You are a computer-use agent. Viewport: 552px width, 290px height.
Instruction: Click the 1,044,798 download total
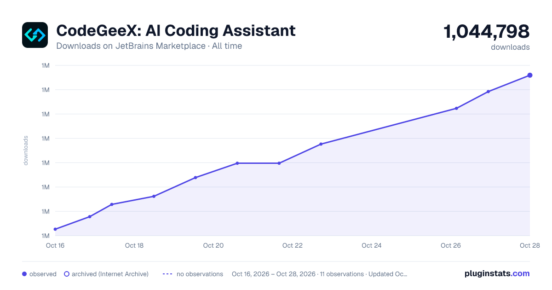point(487,31)
